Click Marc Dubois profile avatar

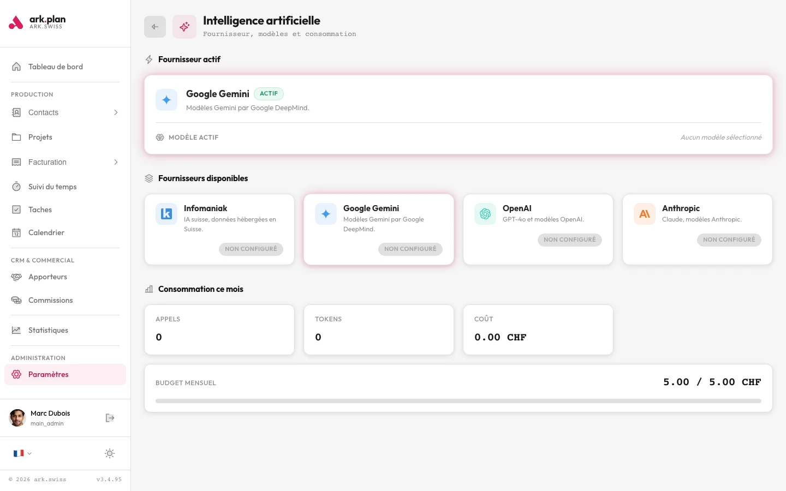(17, 418)
